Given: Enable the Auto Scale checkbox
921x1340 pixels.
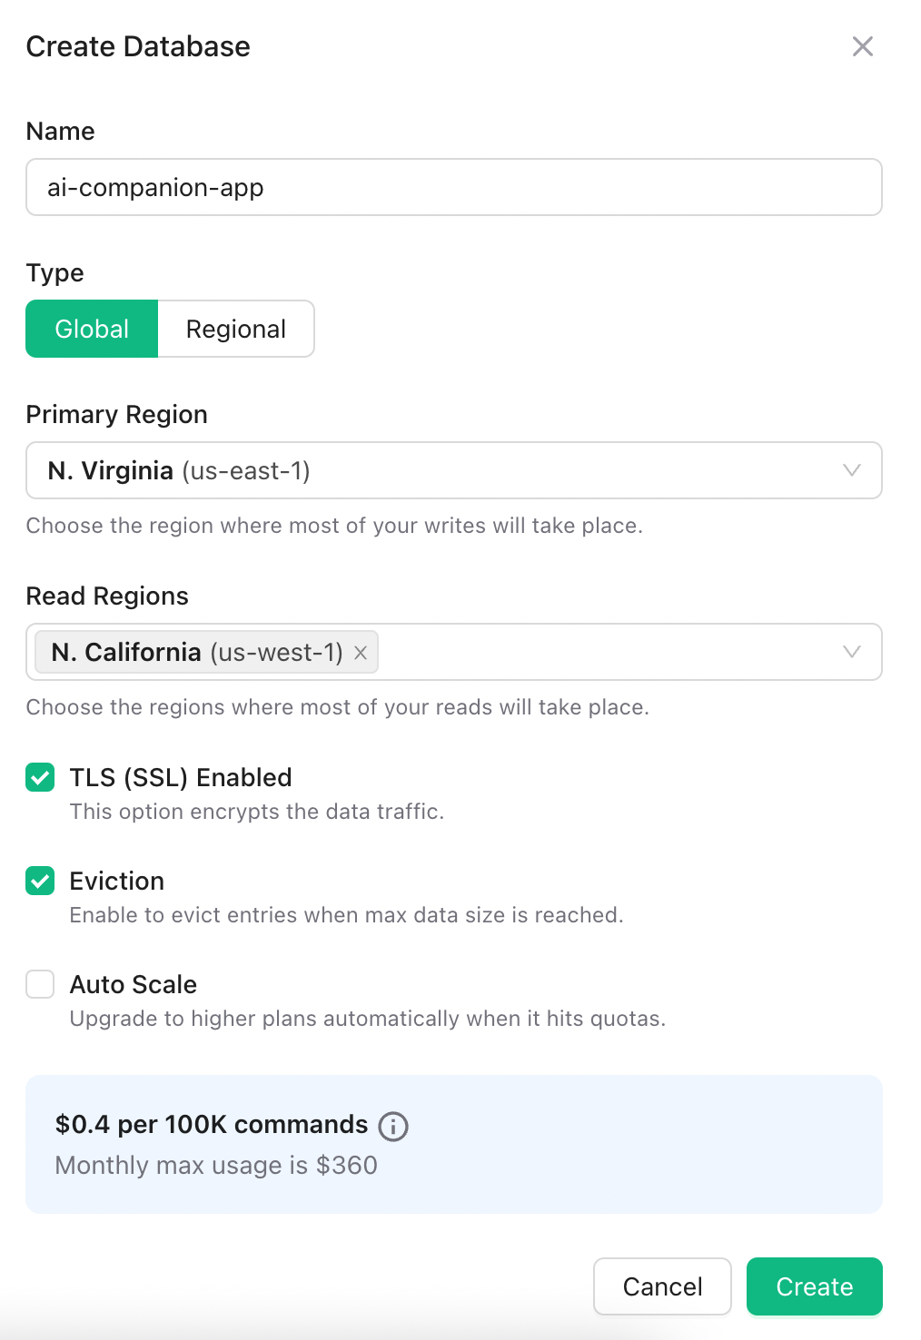Looking at the screenshot, I should tap(40, 984).
